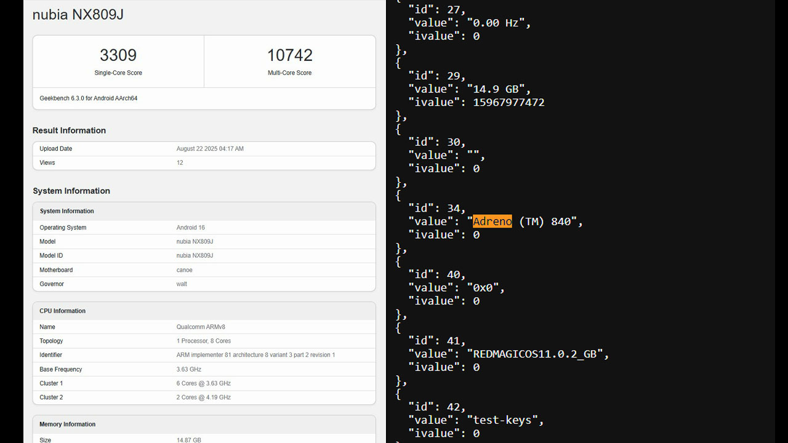Click the Memory Information table header

coord(204,424)
